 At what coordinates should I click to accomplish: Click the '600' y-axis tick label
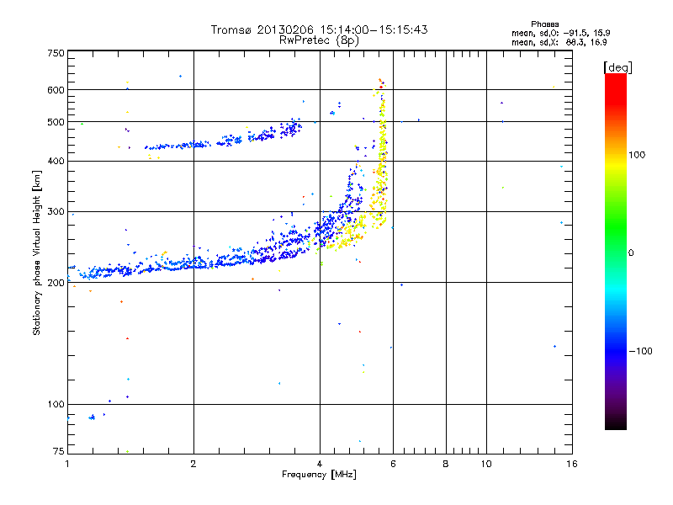(56, 90)
